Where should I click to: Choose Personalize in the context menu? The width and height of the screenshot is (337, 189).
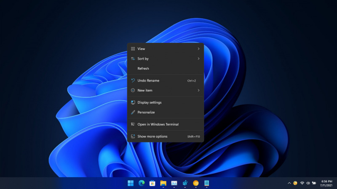coord(165,112)
